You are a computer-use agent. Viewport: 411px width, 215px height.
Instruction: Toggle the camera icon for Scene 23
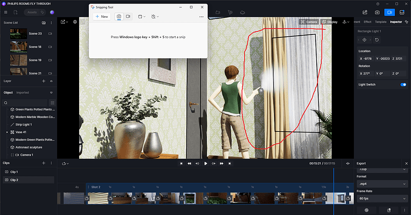tap(50, 34)
